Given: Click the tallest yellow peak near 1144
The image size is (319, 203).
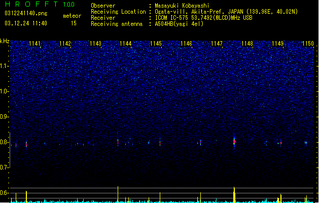Looking at the screenshot, I should point(118,194).
